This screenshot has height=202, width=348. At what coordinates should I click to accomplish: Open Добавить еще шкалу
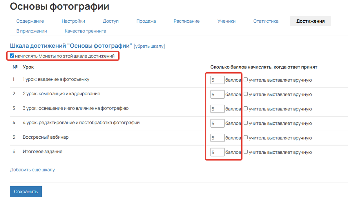click(x=32, y=170)
